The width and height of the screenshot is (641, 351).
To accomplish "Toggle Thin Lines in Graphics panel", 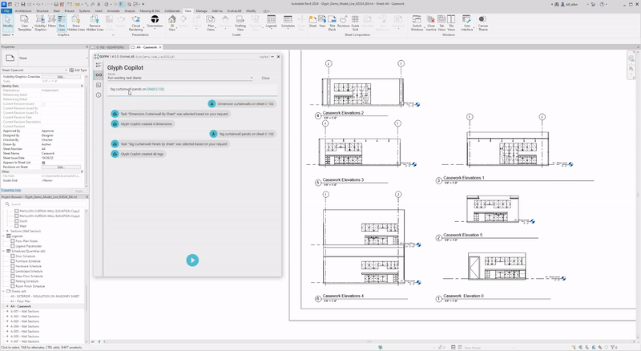I will pyautogui.click(x=62, y=23).
